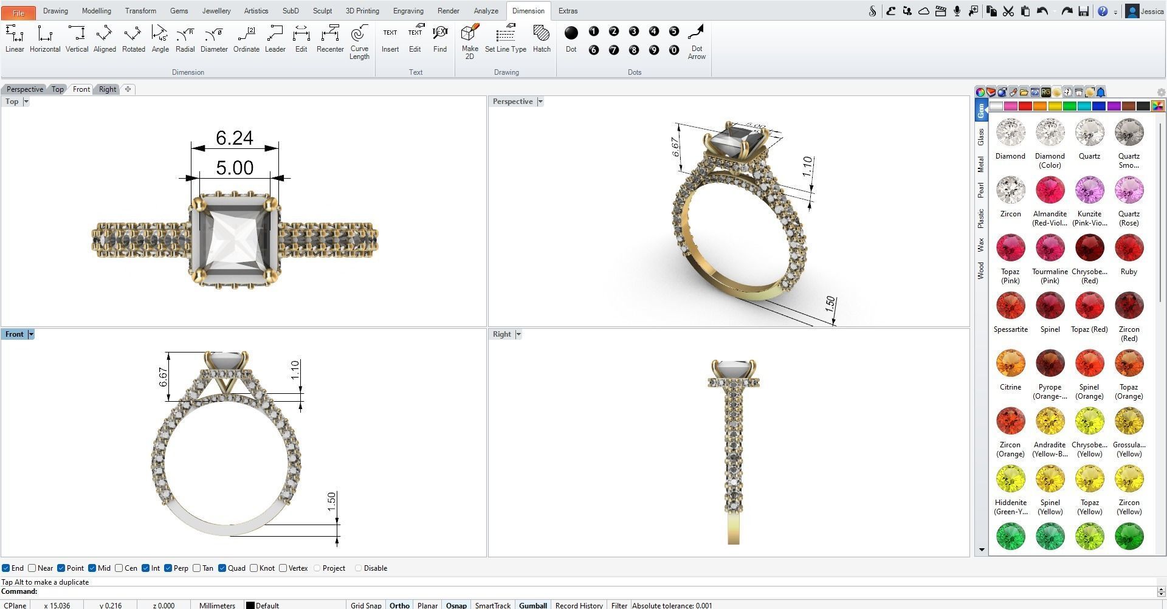
Task: Toggle Ortho mode in the status bar
Action: 399,605
